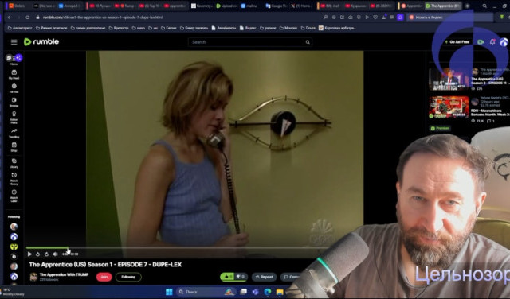The width and height of the screenshot is (510, 299).
Task: Seek on the video progress bar
Action: click(x=177, y=248)
